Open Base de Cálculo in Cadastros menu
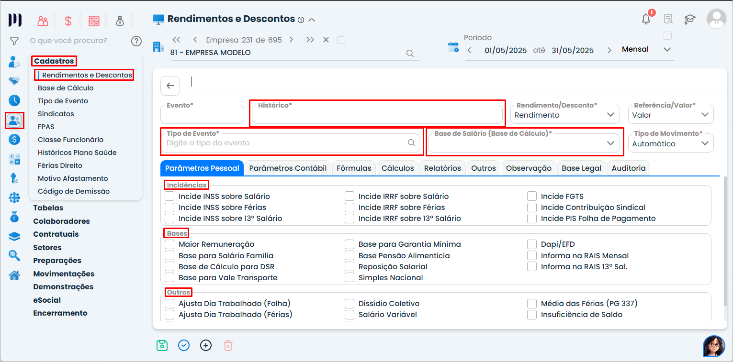This screenshot has height=362, width=733. click(x=66, y=88)
